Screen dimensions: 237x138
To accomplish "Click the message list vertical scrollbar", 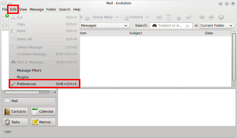I will tap(234, 57).
